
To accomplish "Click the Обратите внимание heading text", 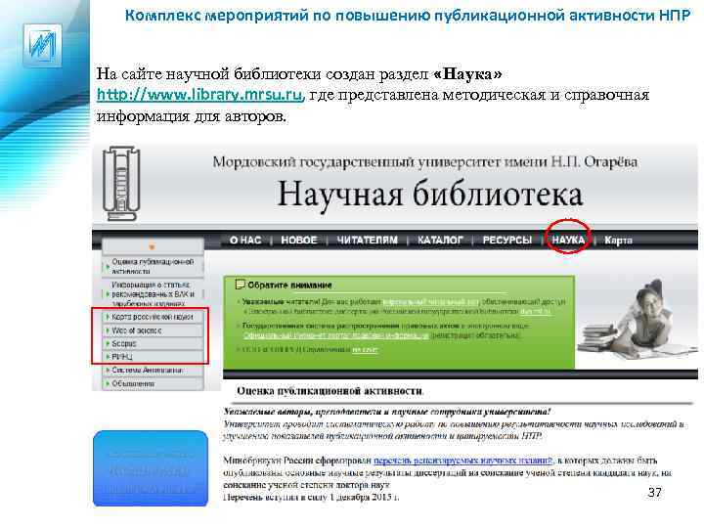I will coord(289,285).
